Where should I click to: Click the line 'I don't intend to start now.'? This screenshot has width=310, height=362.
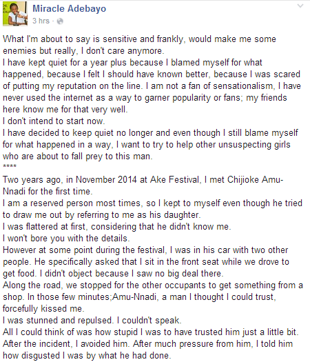click(54, 121)
